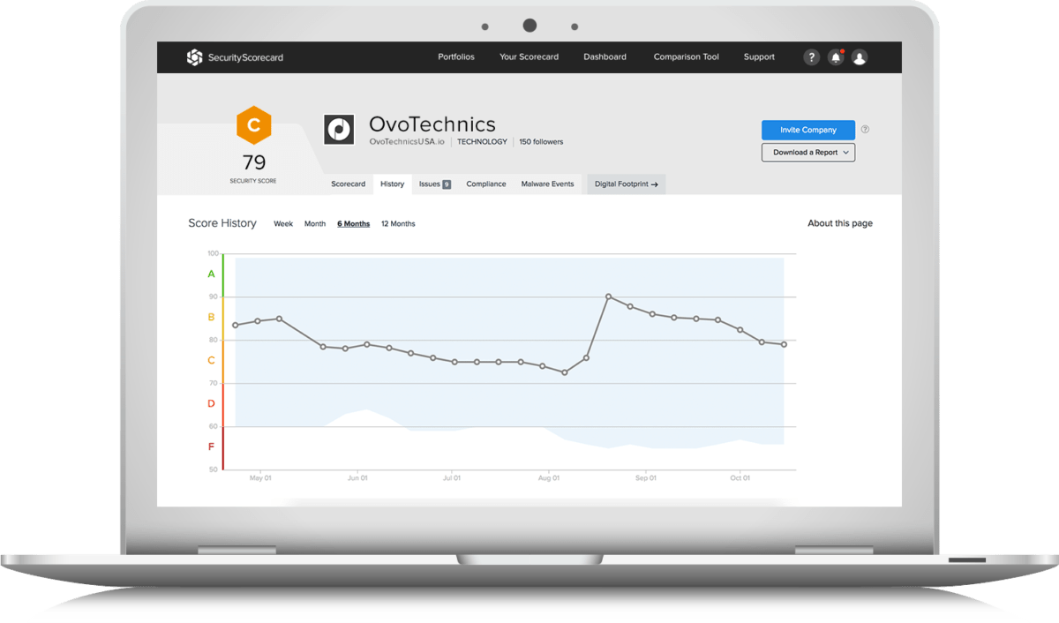Click the Jul 01 axis label

pyautogui.click(x=452, y=478)
